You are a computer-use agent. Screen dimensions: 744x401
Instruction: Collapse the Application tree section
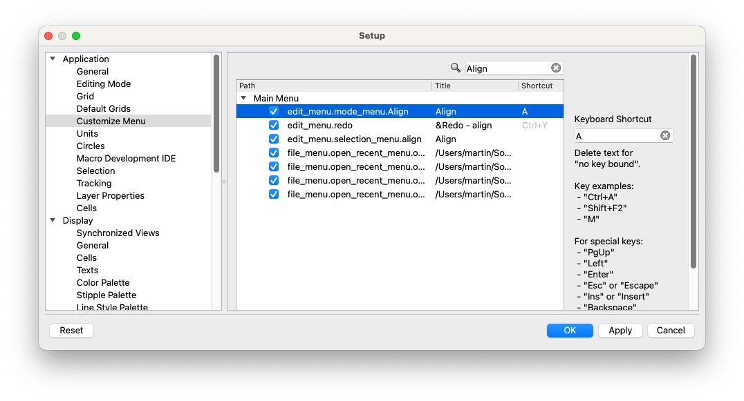point(53,59)
